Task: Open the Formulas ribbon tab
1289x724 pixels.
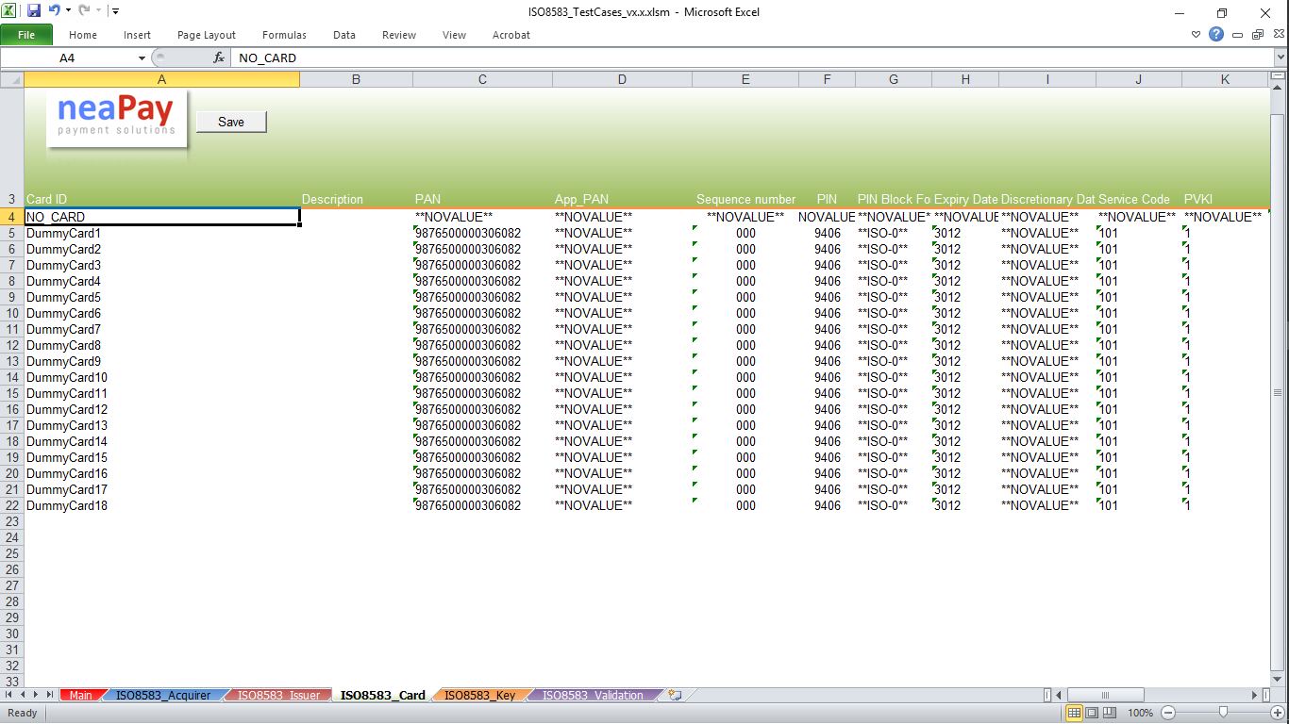Action: (x=284, y=35)
